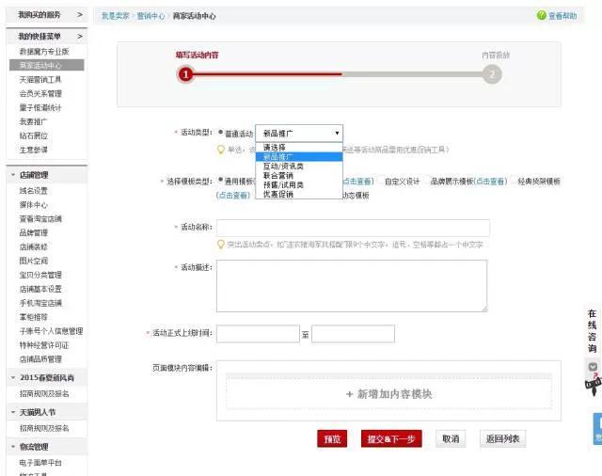The image size is (602, 476).
Task: Go to 我是卖家 breadcrumb link
Action: tap(115, 16)
